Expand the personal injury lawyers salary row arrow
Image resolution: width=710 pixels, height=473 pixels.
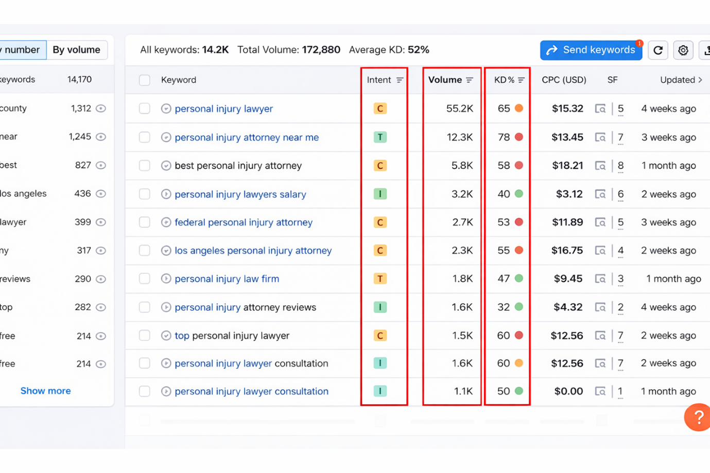pyautogui.click(x=166, y=194)
